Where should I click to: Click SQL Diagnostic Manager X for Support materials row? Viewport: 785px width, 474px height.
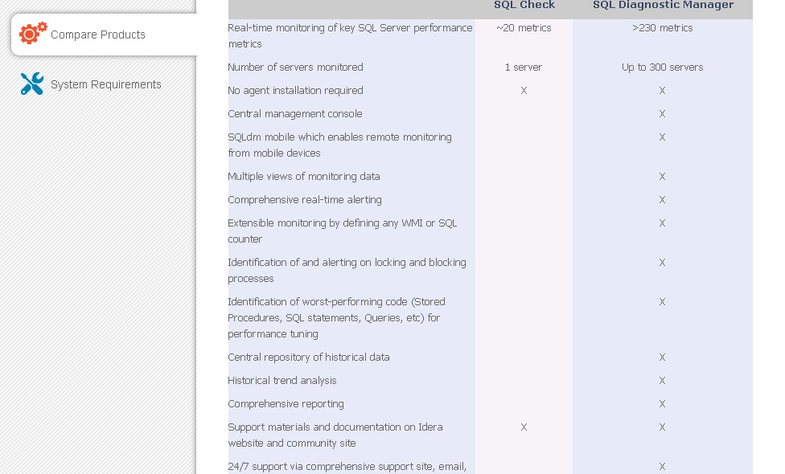[x=663, y=427]
